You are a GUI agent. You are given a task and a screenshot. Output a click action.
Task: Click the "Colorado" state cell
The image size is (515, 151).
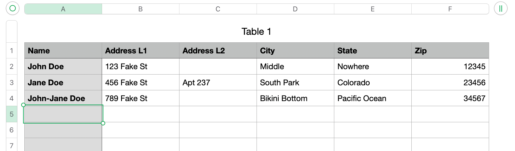coord(373,83)
